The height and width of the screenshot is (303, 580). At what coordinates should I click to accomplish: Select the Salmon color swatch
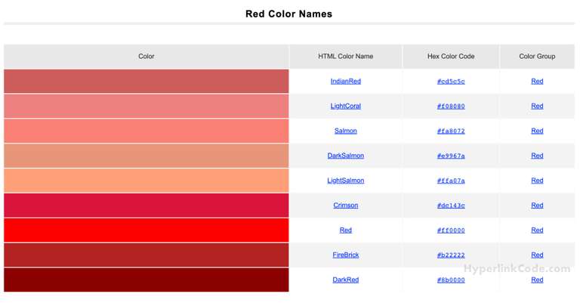[x=146, y=131]
